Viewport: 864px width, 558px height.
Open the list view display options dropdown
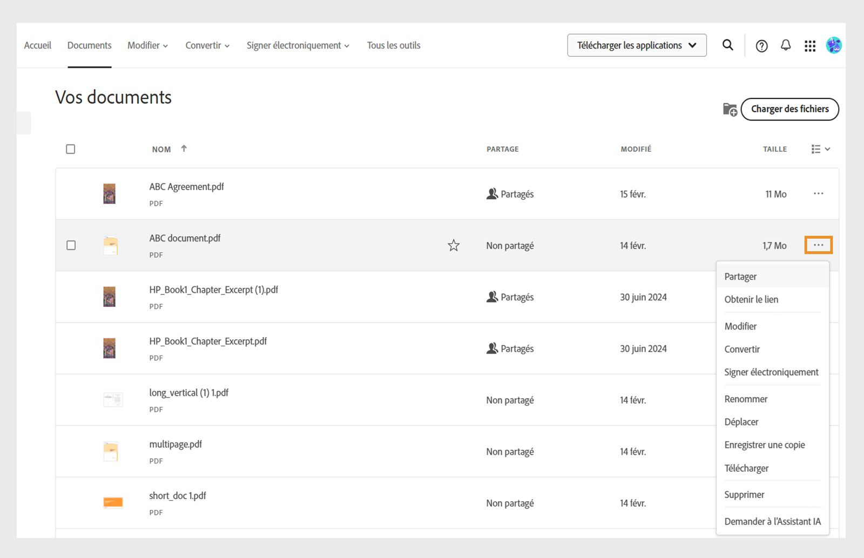(820, 149)
